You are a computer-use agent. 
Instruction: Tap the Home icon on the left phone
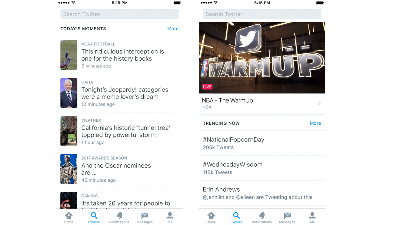click(68, 216)
